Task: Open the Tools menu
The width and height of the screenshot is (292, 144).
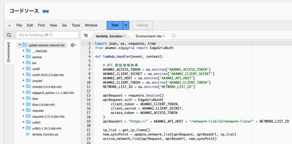Action: tap(76, 25)
